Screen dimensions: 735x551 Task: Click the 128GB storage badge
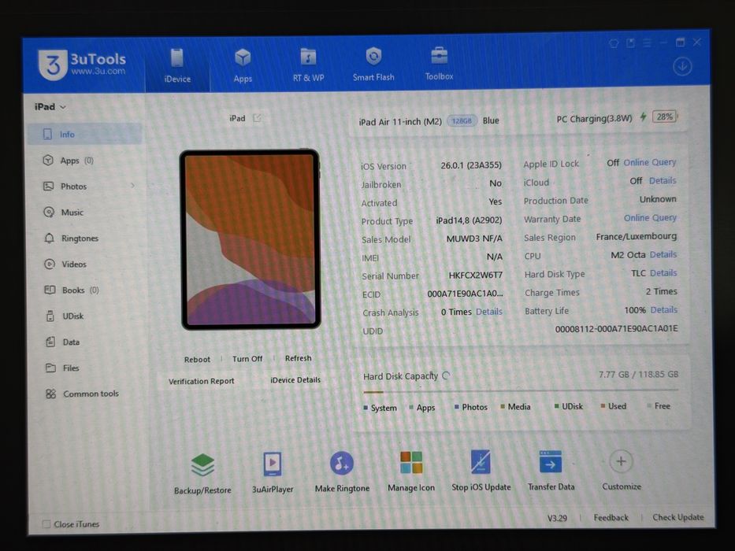pyautogui.click(x=462, y=121)
